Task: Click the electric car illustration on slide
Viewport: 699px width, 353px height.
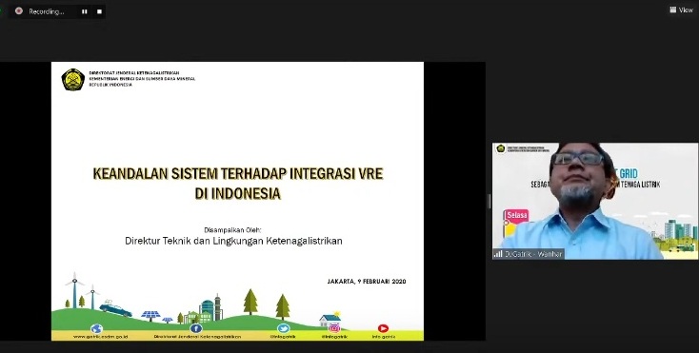Action: click(115, 308)
